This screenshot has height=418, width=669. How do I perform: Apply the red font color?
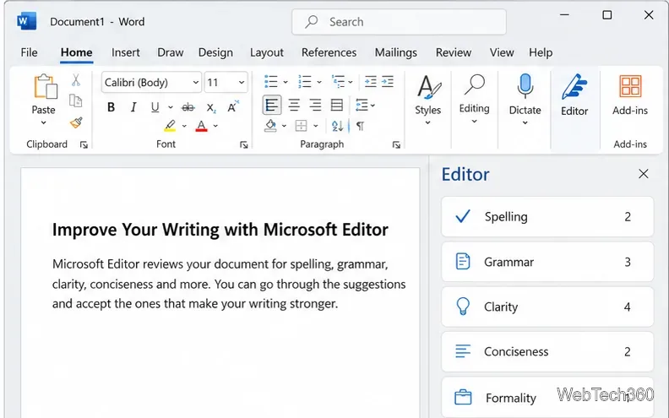201,126
